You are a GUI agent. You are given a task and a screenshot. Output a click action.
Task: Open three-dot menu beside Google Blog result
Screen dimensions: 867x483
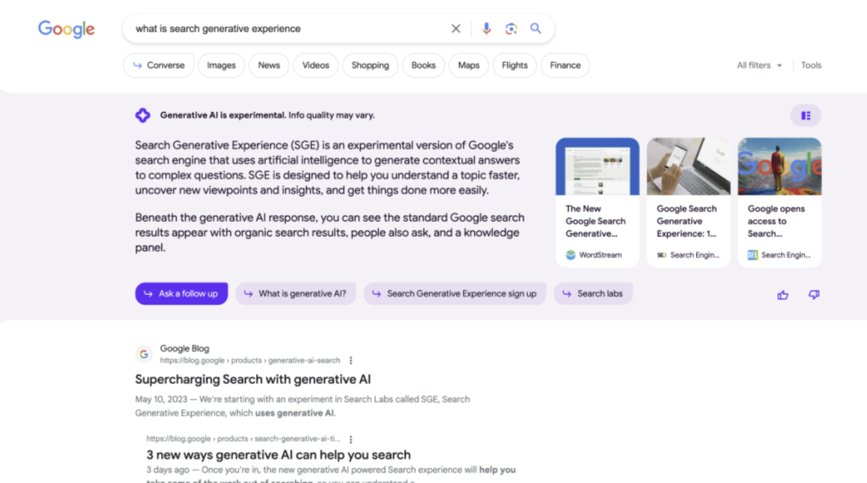(351, 360)
